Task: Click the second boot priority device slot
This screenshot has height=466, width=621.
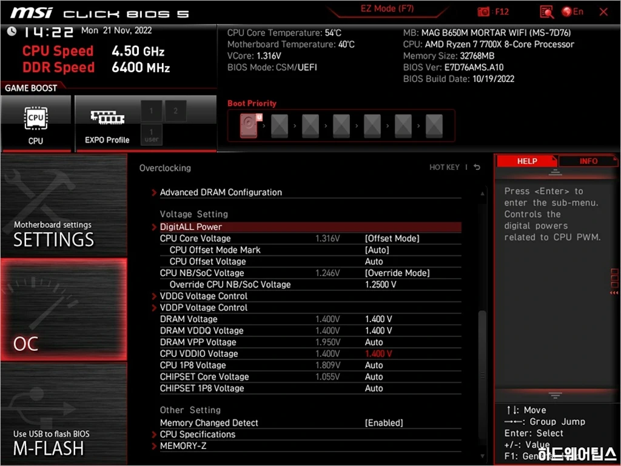Action: [280, 126]
